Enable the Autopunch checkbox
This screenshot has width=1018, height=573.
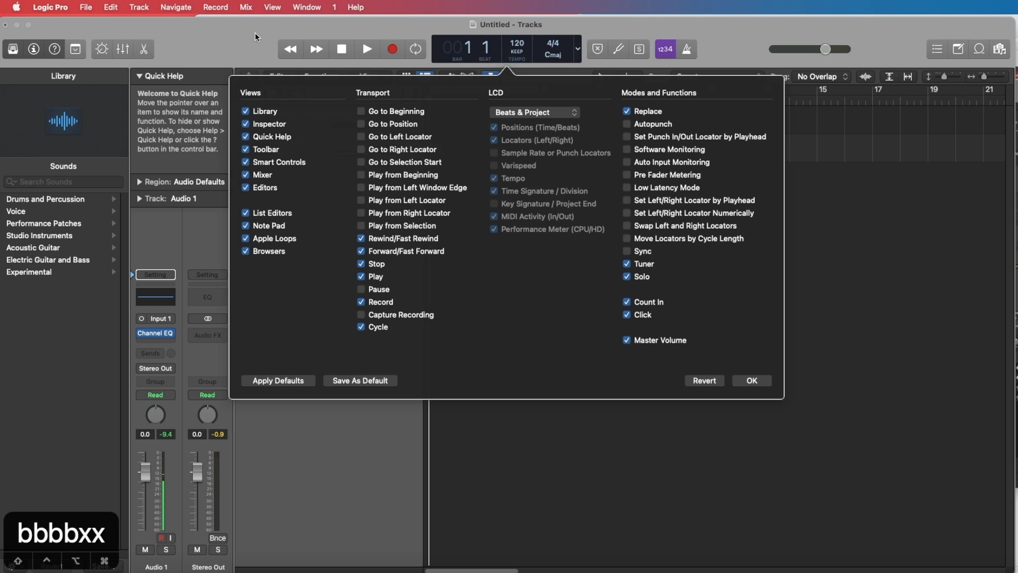[627, 124]
